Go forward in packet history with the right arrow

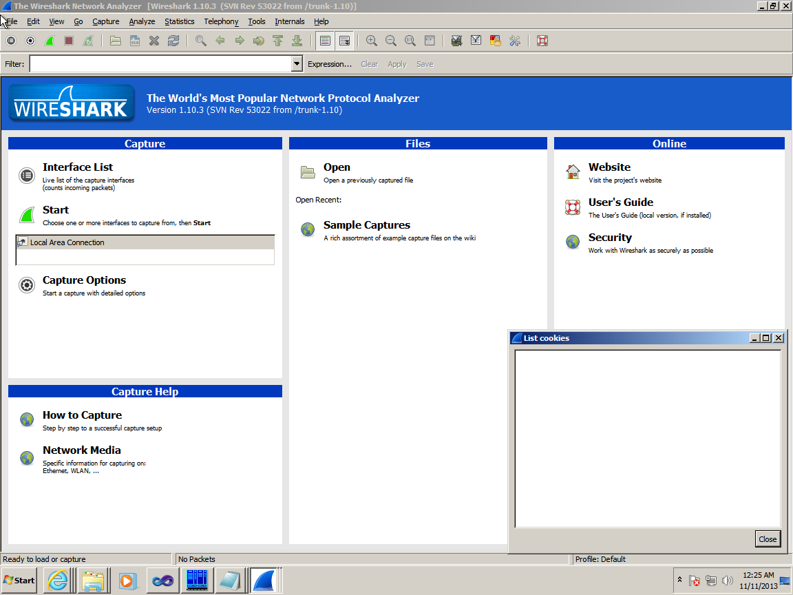[240, 41]
